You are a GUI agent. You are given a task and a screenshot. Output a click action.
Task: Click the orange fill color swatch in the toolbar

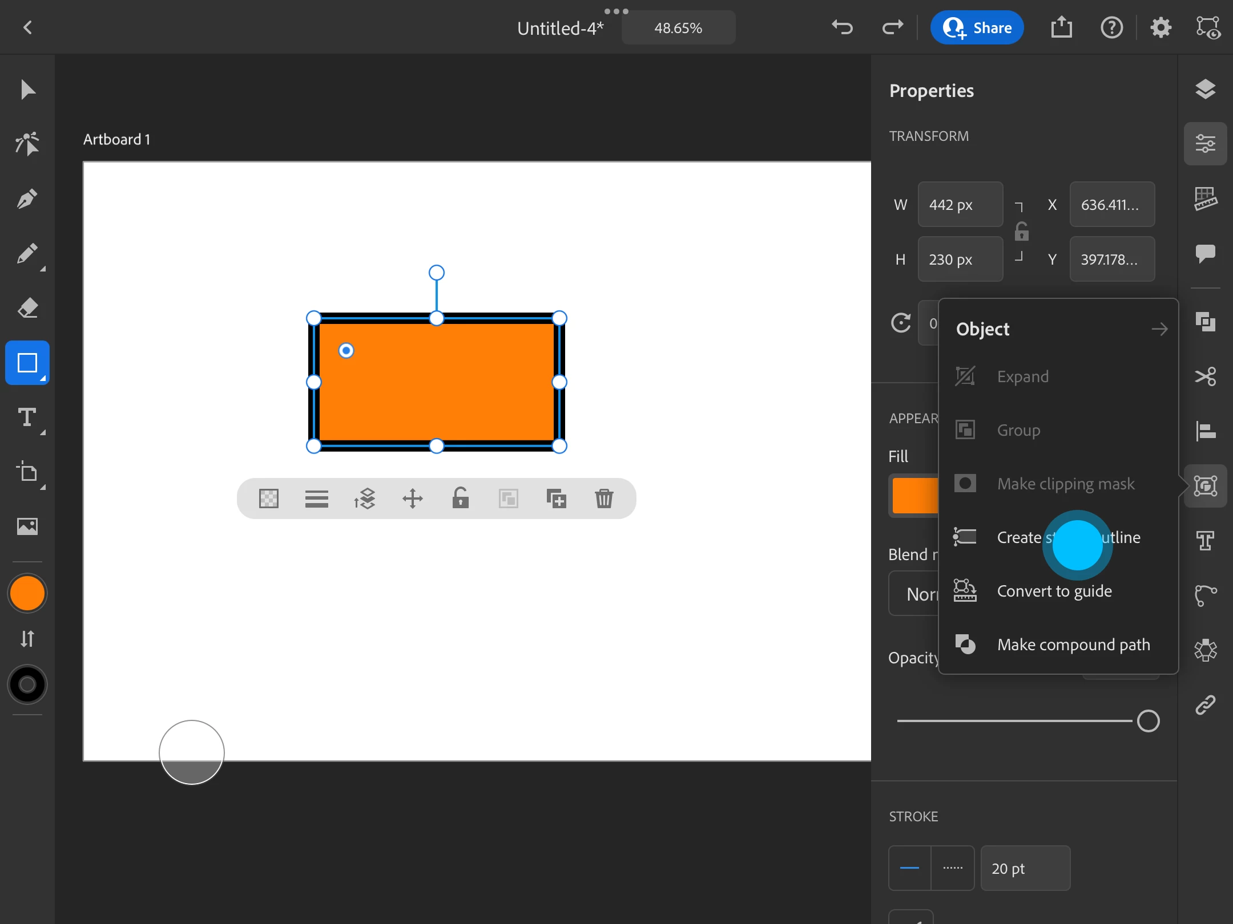[x=27, y=594]
